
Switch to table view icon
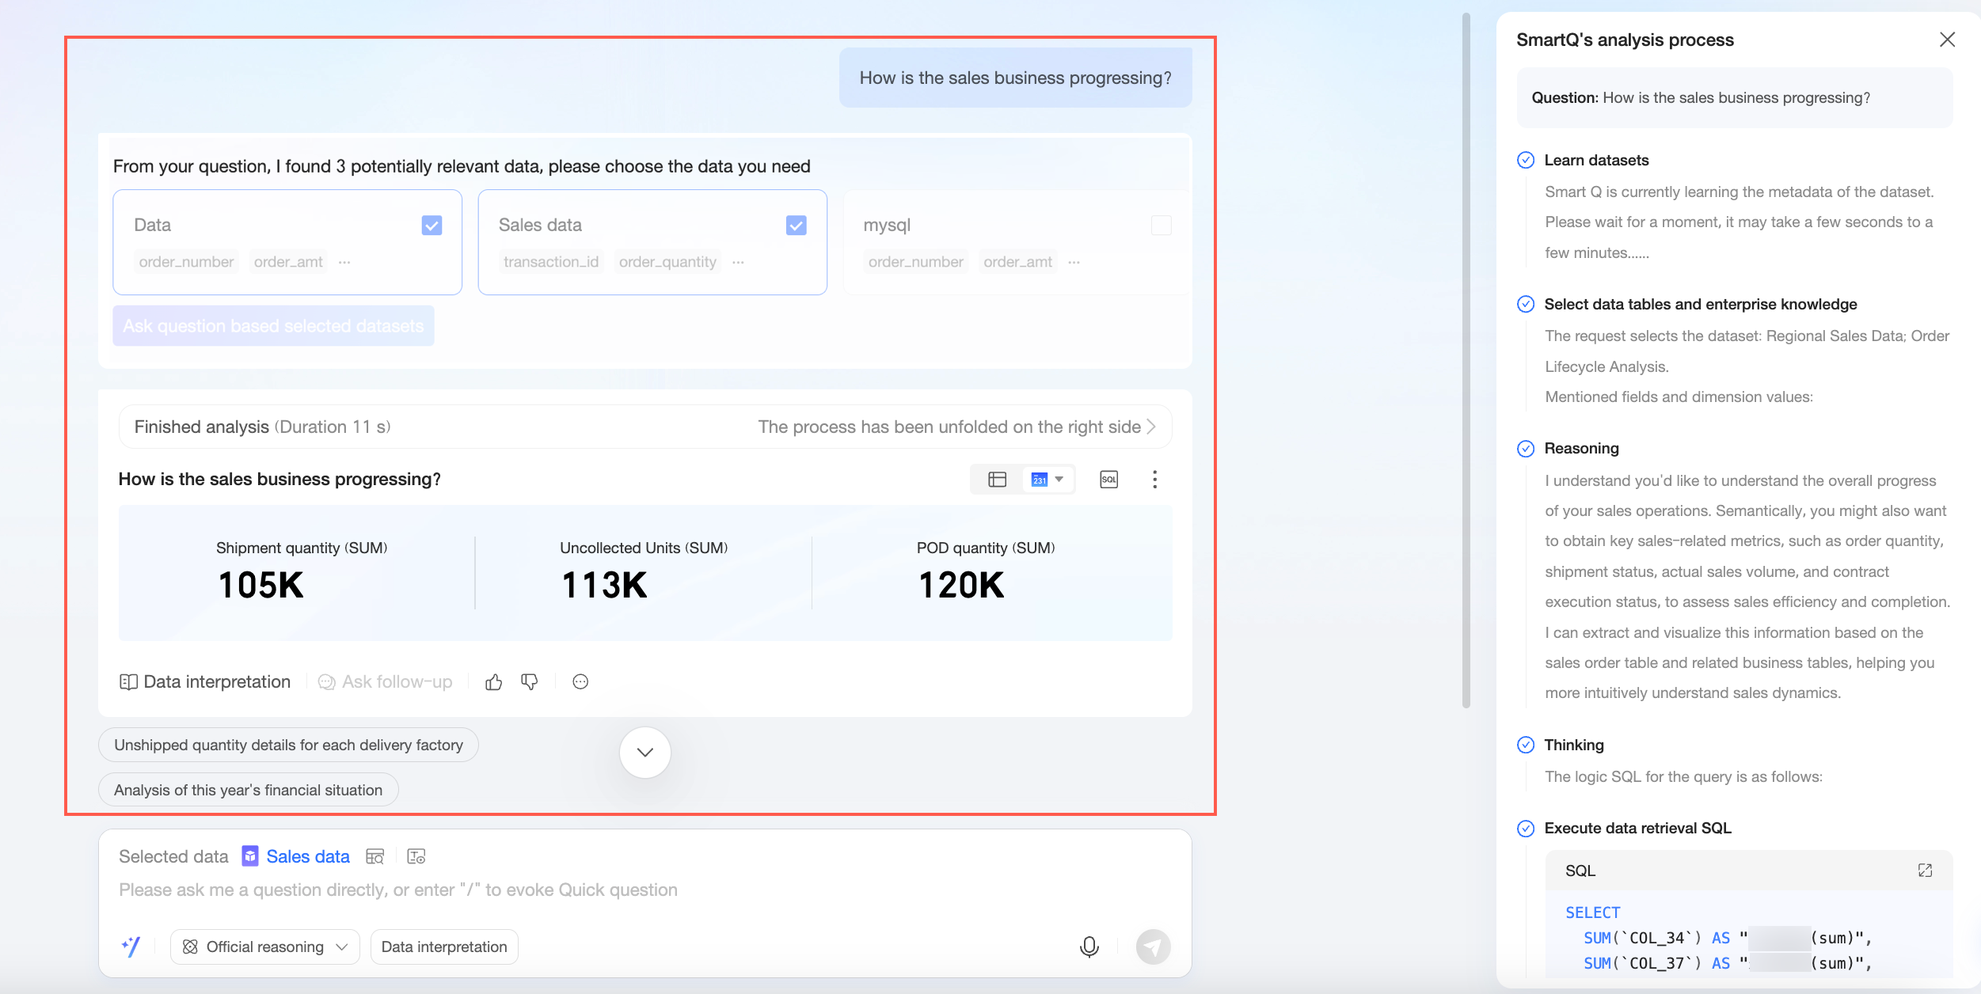[x=997, y=479]
